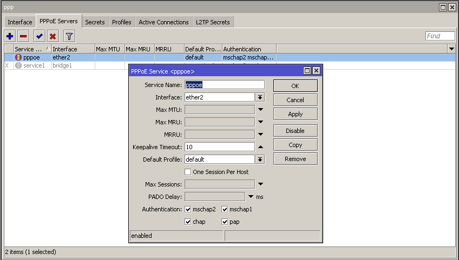
Task: Click '2 items (1 selected)' status bar text
Action: pos(30,252)
